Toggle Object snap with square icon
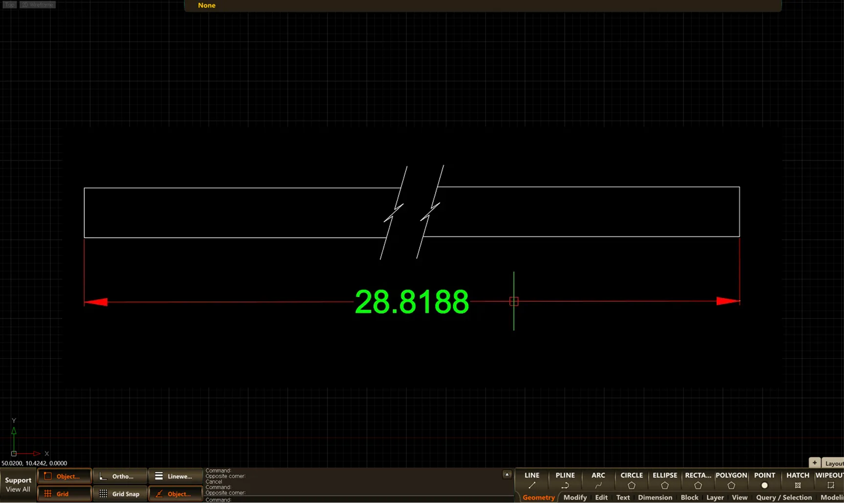The width and height of the screenshot is (844, 503). 64,476
